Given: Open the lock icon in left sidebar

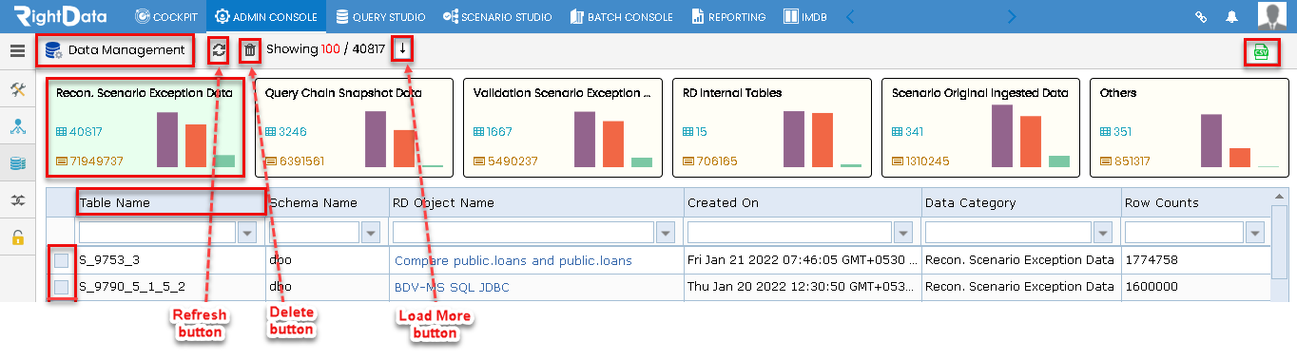Looking at the screenshot, I should (x=17, y=237).
